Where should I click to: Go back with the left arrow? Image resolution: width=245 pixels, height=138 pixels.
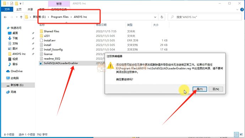coord(5,17)
